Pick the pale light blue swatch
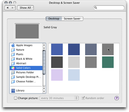Image resolution: width=129 pixels, height=112 pixels. click(74, 75)
